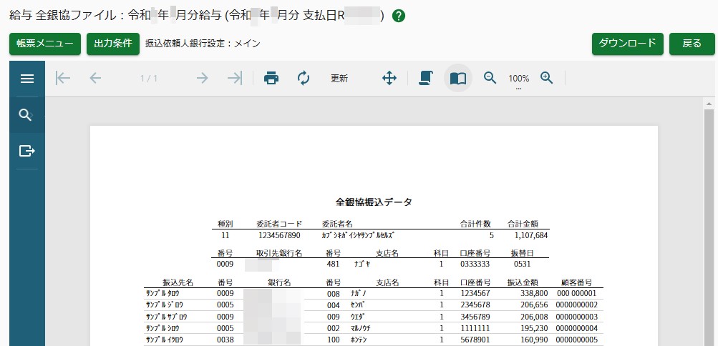Select 合計金額 value 1,107,684
718x346 pixels.
click(x=530, y=236)
